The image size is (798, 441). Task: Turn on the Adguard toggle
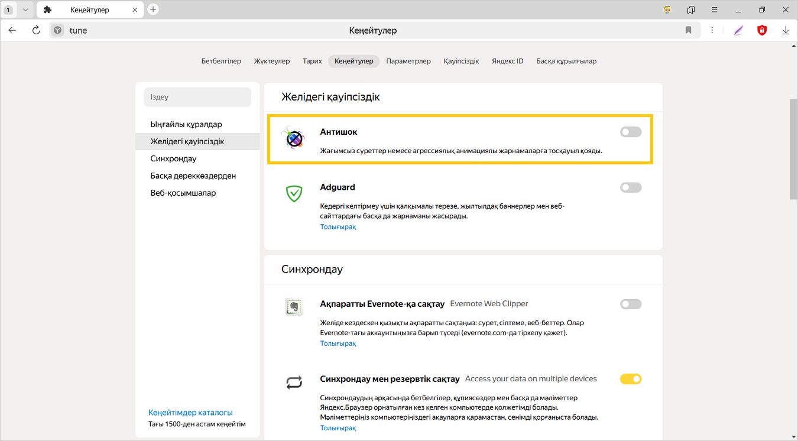pyautogui.click(x=630, y=187)
